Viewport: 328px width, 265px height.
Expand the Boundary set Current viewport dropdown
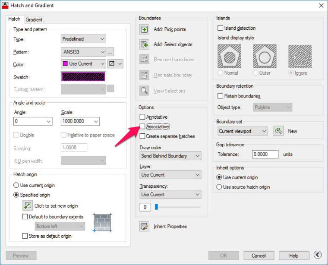pyautogui.click(x=243, y=131)
